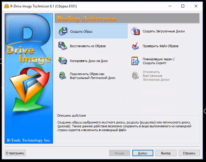This screenshot has height=162, width=206.
Task: Select Копировать Диск на Диск label
Action: pos(89,61)
